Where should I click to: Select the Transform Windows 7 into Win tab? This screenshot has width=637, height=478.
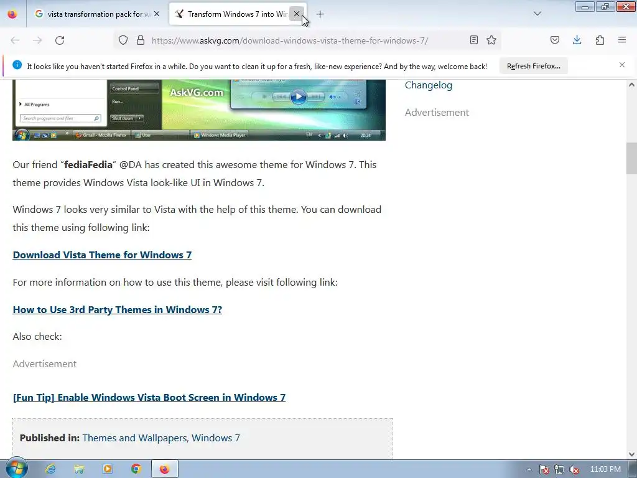238,14
